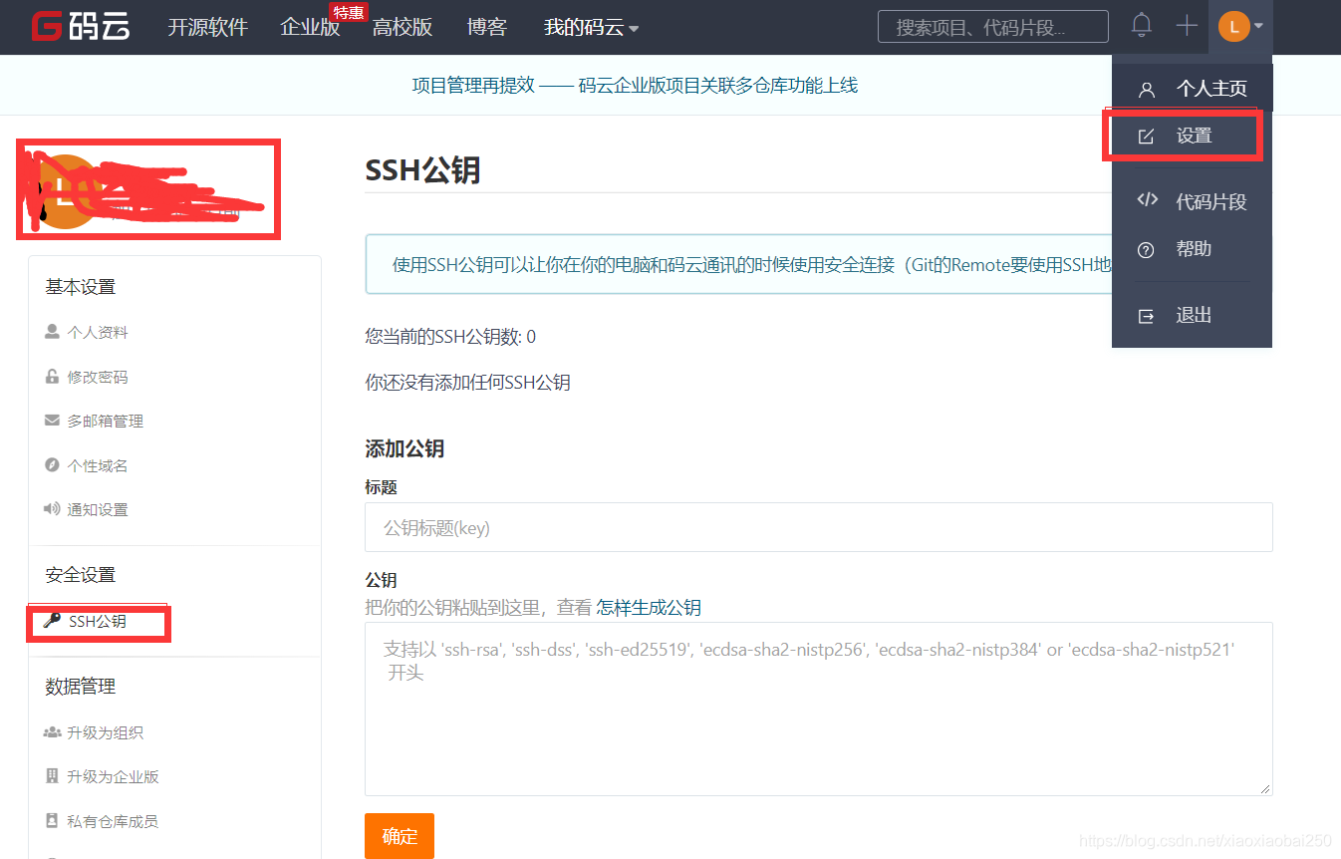The width and height of the screenshot is (1341, 859).
Task: Click the edit icon beside 设置
Action: coord(1146,137)
